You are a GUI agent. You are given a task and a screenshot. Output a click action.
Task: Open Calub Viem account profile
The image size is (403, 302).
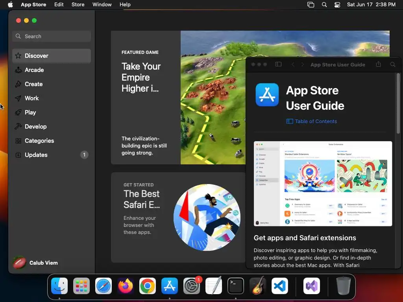35,263
